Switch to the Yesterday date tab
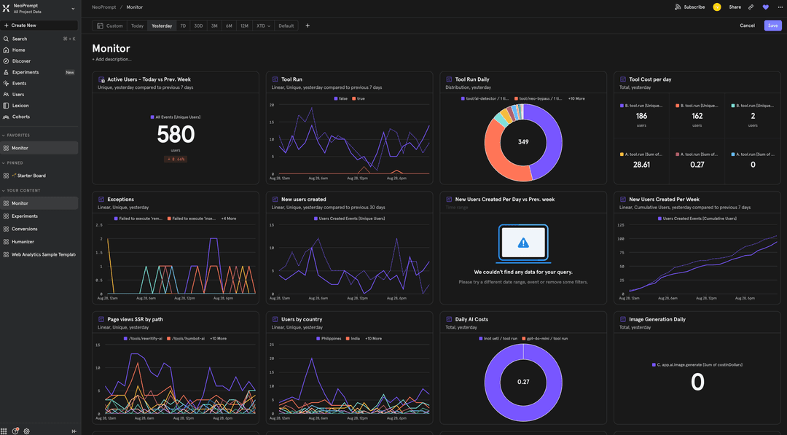Image resolution: width=787 pixels, height=435 pixels. coord(154,24)
